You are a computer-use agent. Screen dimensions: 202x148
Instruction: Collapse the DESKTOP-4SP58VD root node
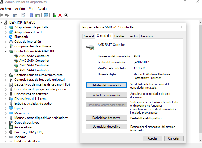pyautogui.click(x=1, y=23)
